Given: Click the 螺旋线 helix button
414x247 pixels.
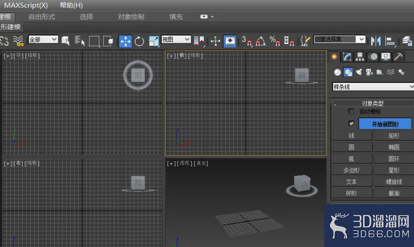Looking at the screenshot, I should click(x=394, y=182).
